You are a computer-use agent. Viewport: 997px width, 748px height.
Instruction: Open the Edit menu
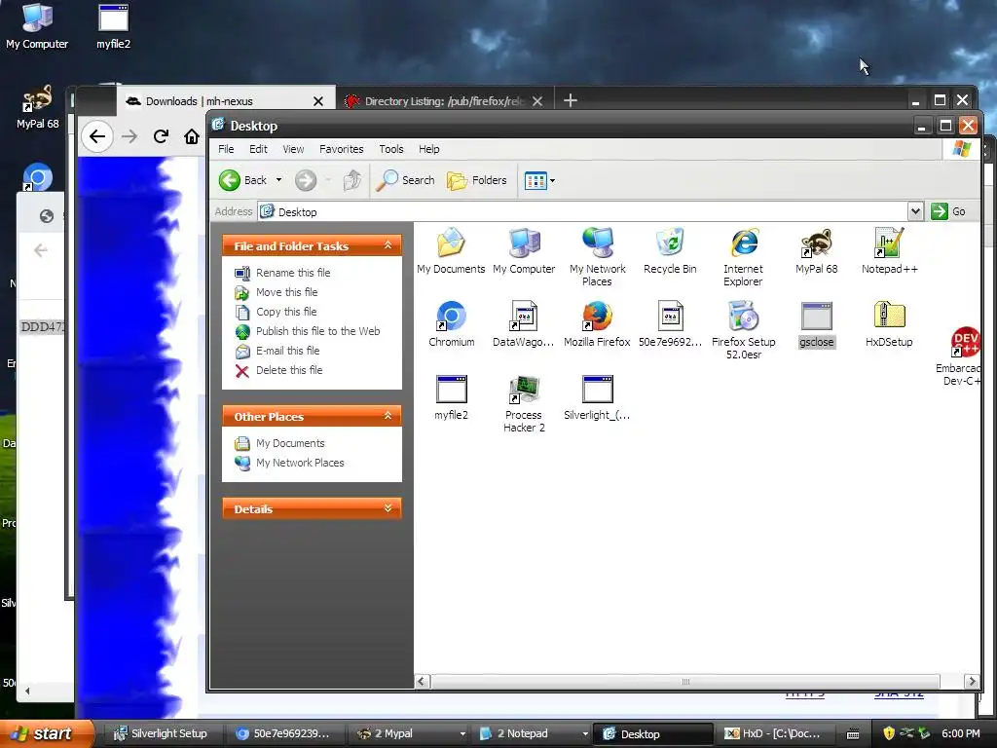[258, 149]
